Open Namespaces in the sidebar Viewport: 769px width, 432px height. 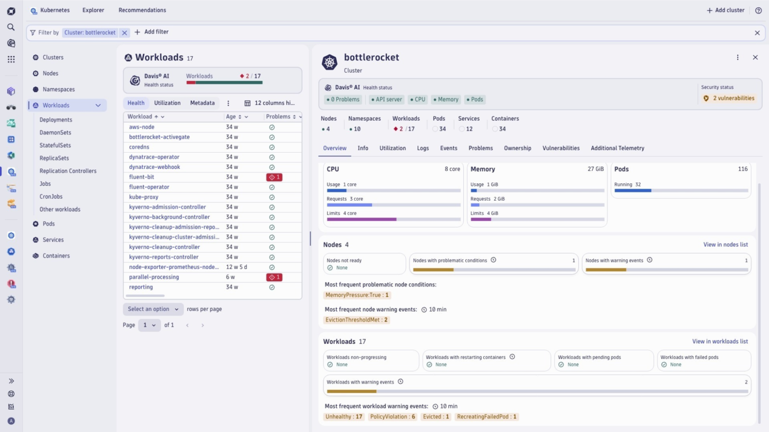coord(59,89)
